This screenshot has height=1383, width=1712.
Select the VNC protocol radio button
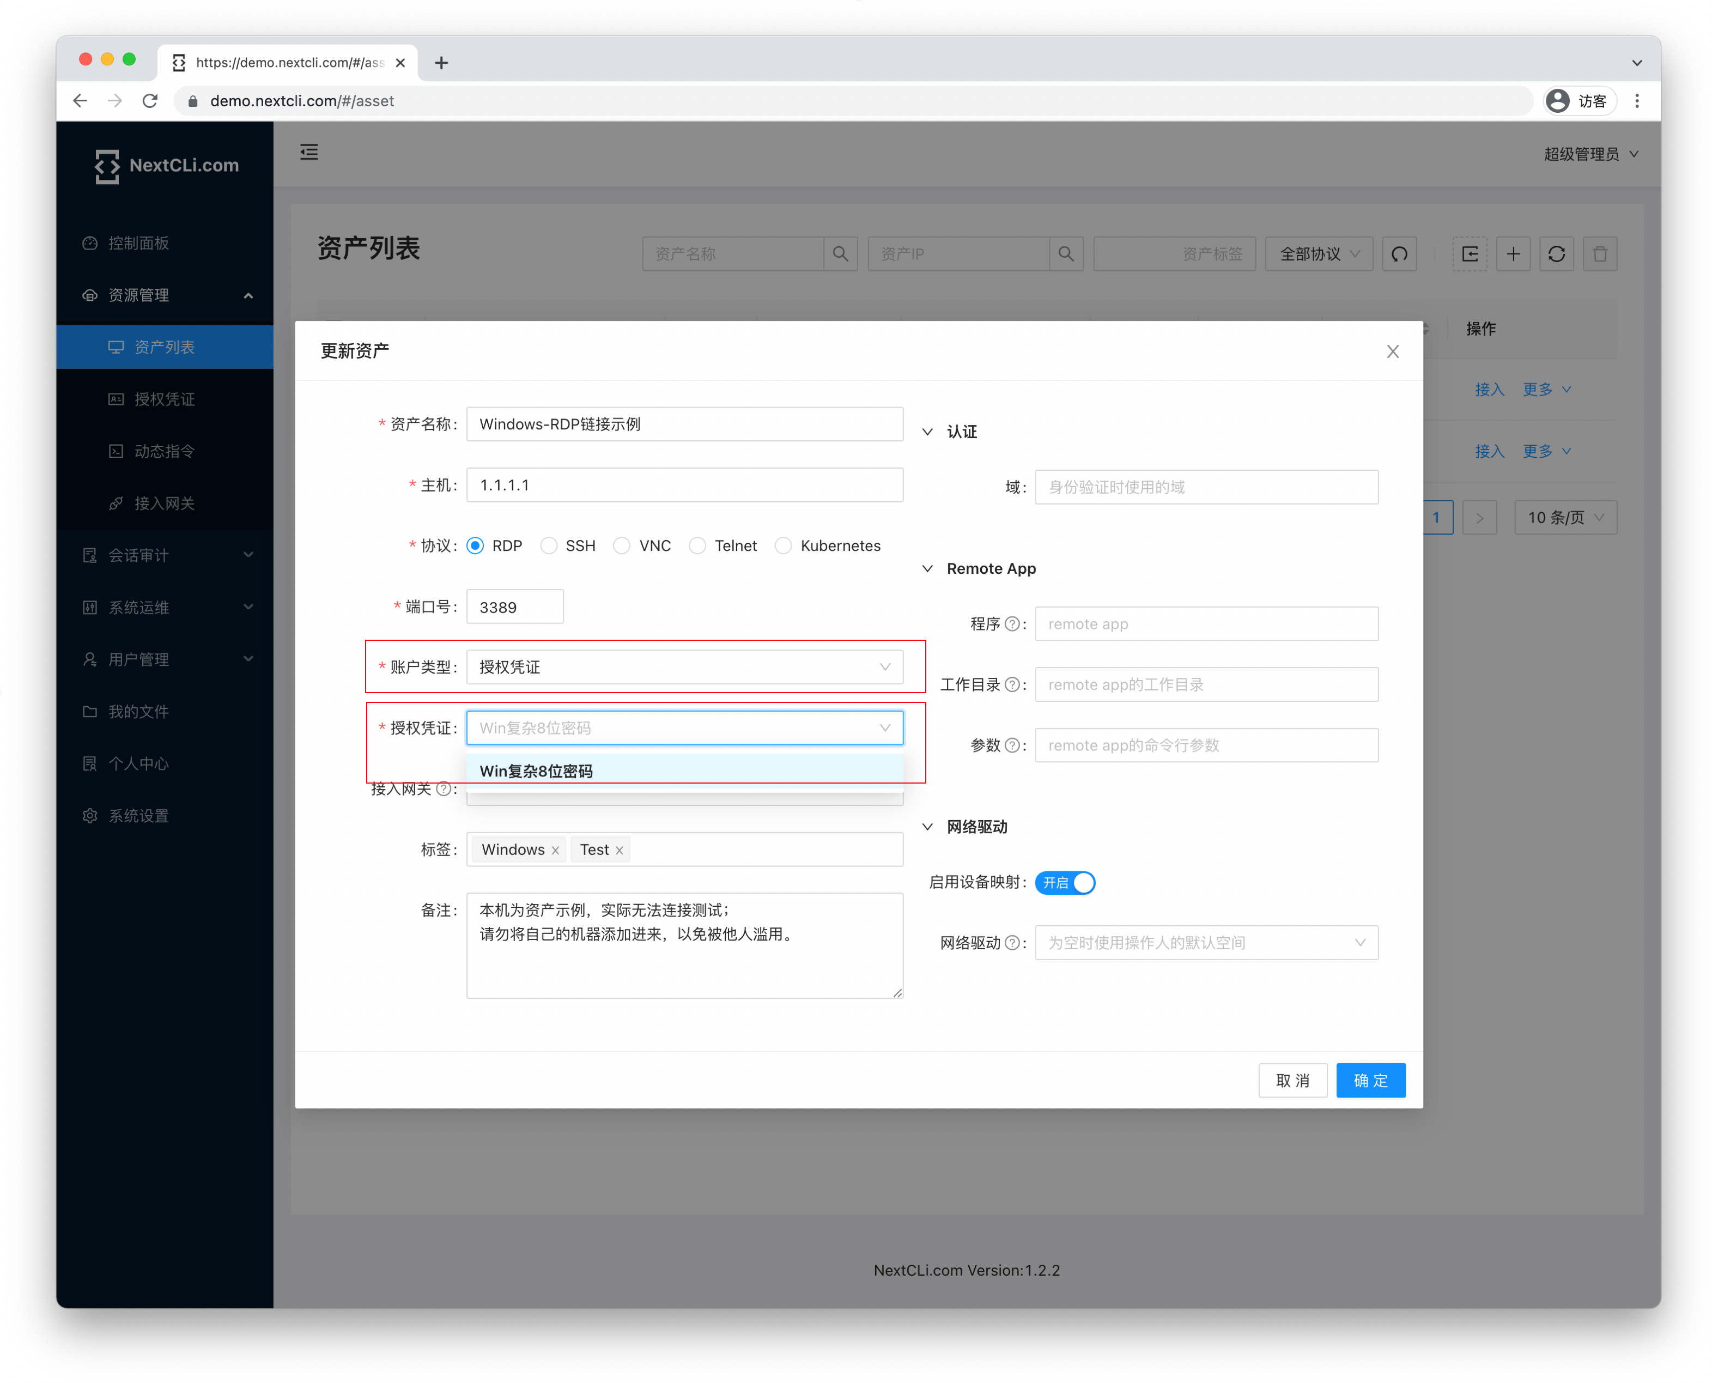tap(622, 545)
